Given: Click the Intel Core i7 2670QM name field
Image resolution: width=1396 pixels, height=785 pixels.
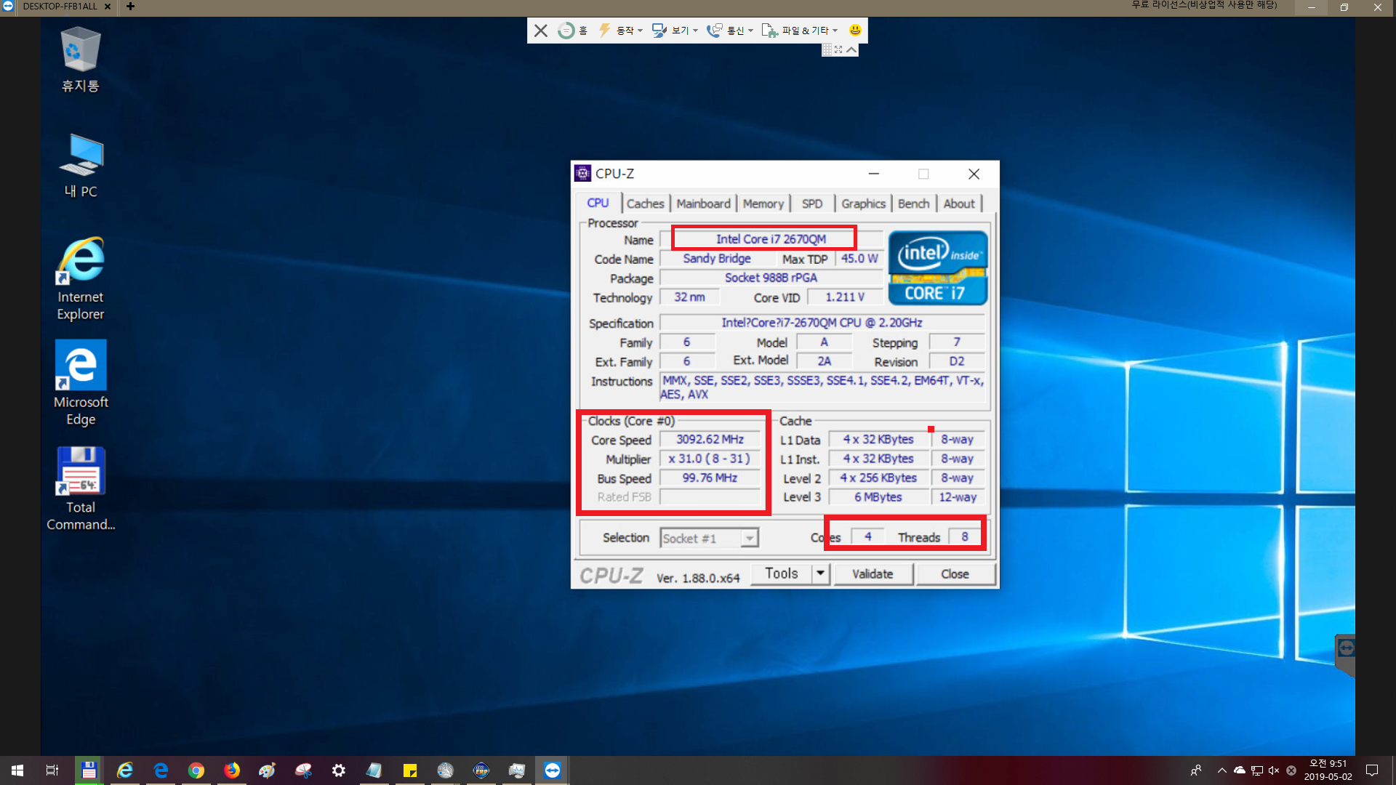Looking at the screenshot, I should click(771, 239).
